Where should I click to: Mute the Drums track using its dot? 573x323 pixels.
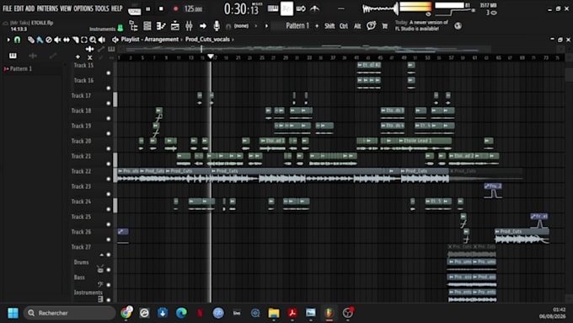click(109, 270)
